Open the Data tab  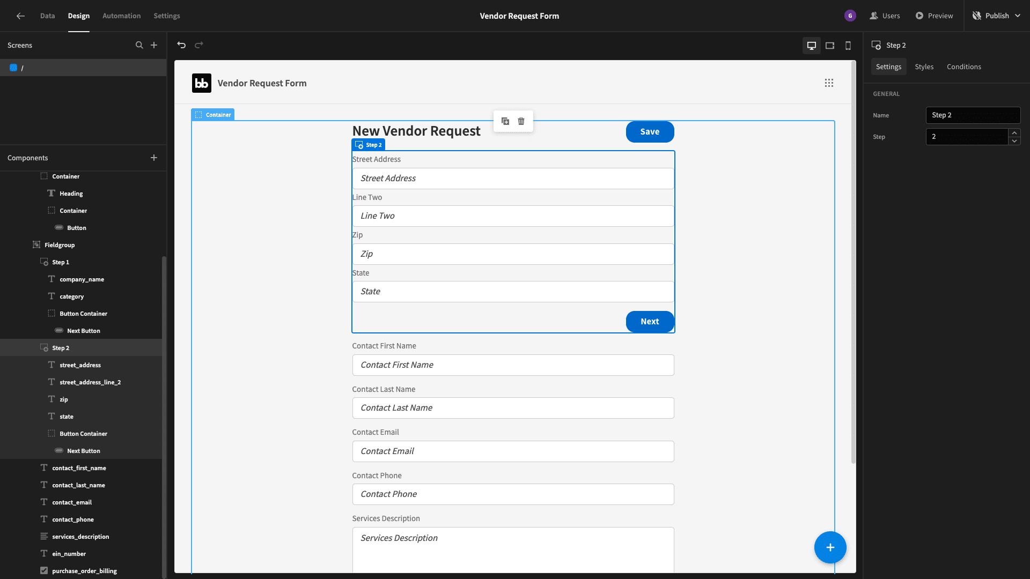(47, 16)
